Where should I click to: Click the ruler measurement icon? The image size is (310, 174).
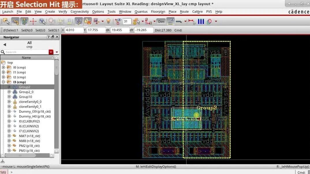tap(179, 21)
